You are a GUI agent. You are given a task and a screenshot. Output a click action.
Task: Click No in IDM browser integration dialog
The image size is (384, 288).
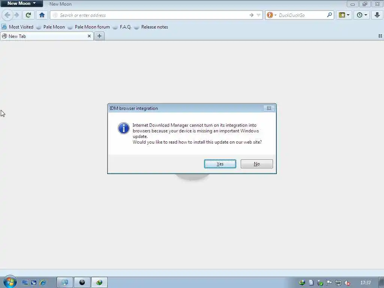(x=256, y=164)
